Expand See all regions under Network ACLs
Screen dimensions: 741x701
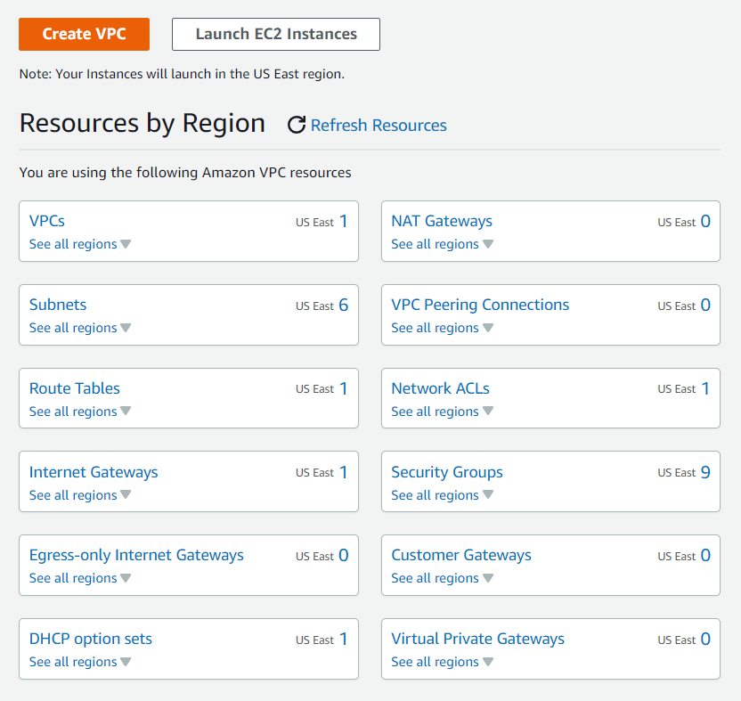click(443, 412)
